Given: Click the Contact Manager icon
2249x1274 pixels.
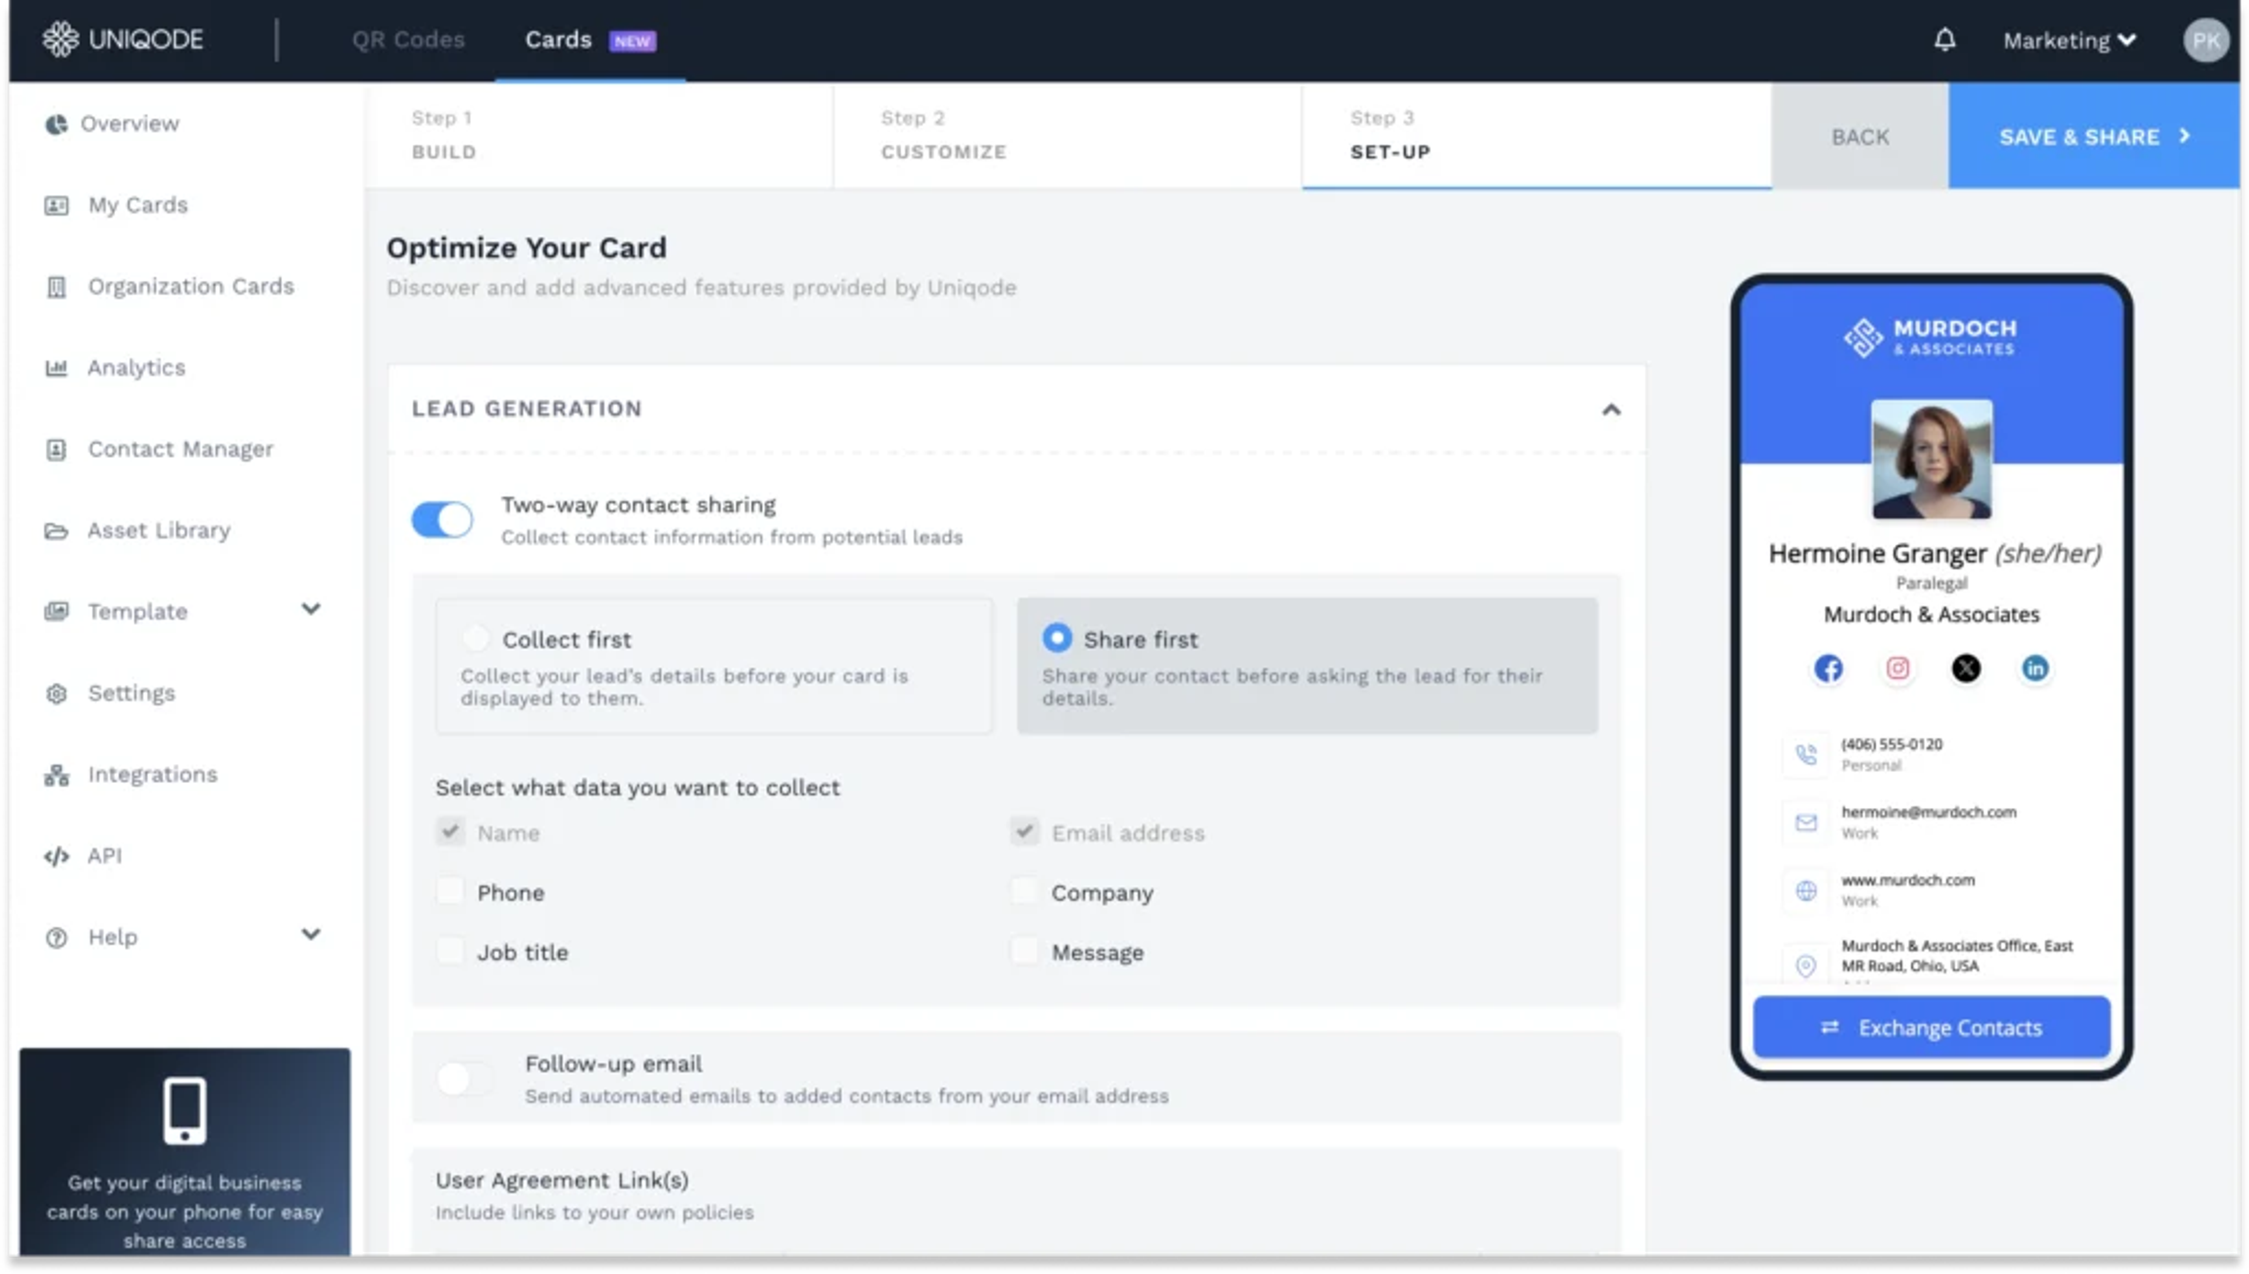Looking at the screenshot, I should (56, 450).
